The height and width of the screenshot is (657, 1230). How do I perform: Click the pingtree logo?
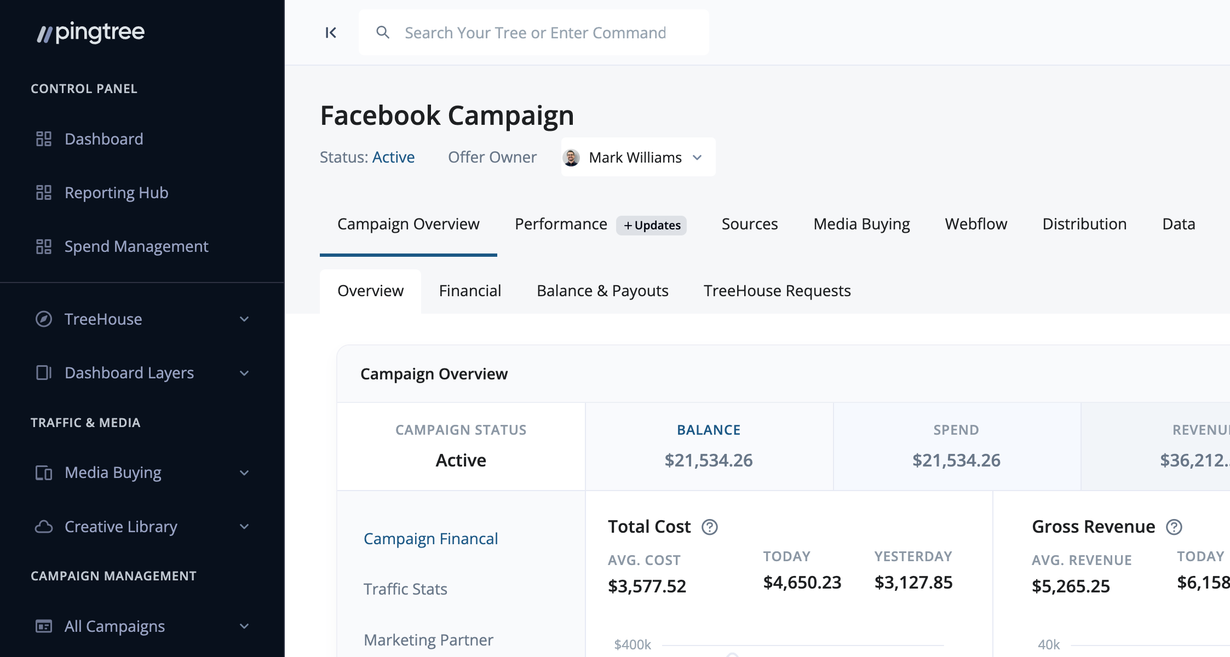pos(91,33)
